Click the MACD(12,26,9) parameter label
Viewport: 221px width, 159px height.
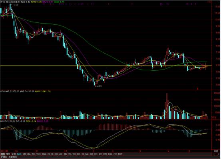pos(8,121)
